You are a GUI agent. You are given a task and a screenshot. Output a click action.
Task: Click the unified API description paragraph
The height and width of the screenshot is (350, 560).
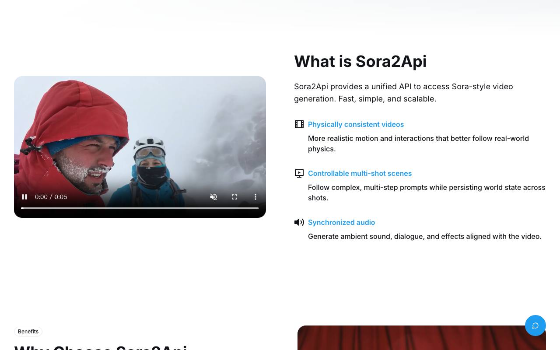pyautogui.click(x=403, y=93)
